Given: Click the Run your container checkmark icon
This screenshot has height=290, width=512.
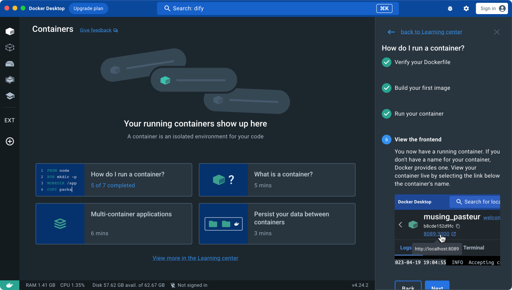Looking at the screenshot, I should (387, 114).
